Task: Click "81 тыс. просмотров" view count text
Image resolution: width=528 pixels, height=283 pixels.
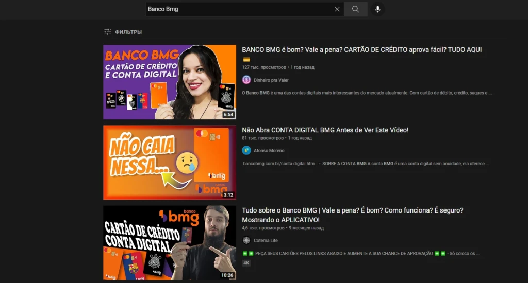Action: pos(262,138)
